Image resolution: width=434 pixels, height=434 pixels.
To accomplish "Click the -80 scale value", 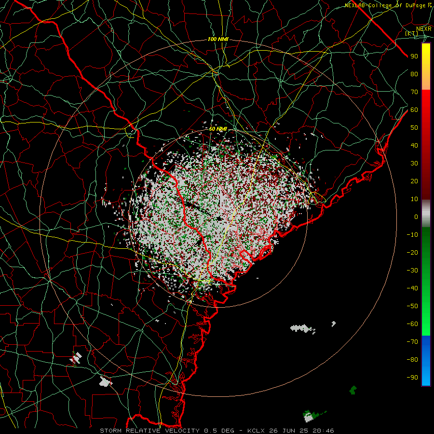I will [412, 360].
